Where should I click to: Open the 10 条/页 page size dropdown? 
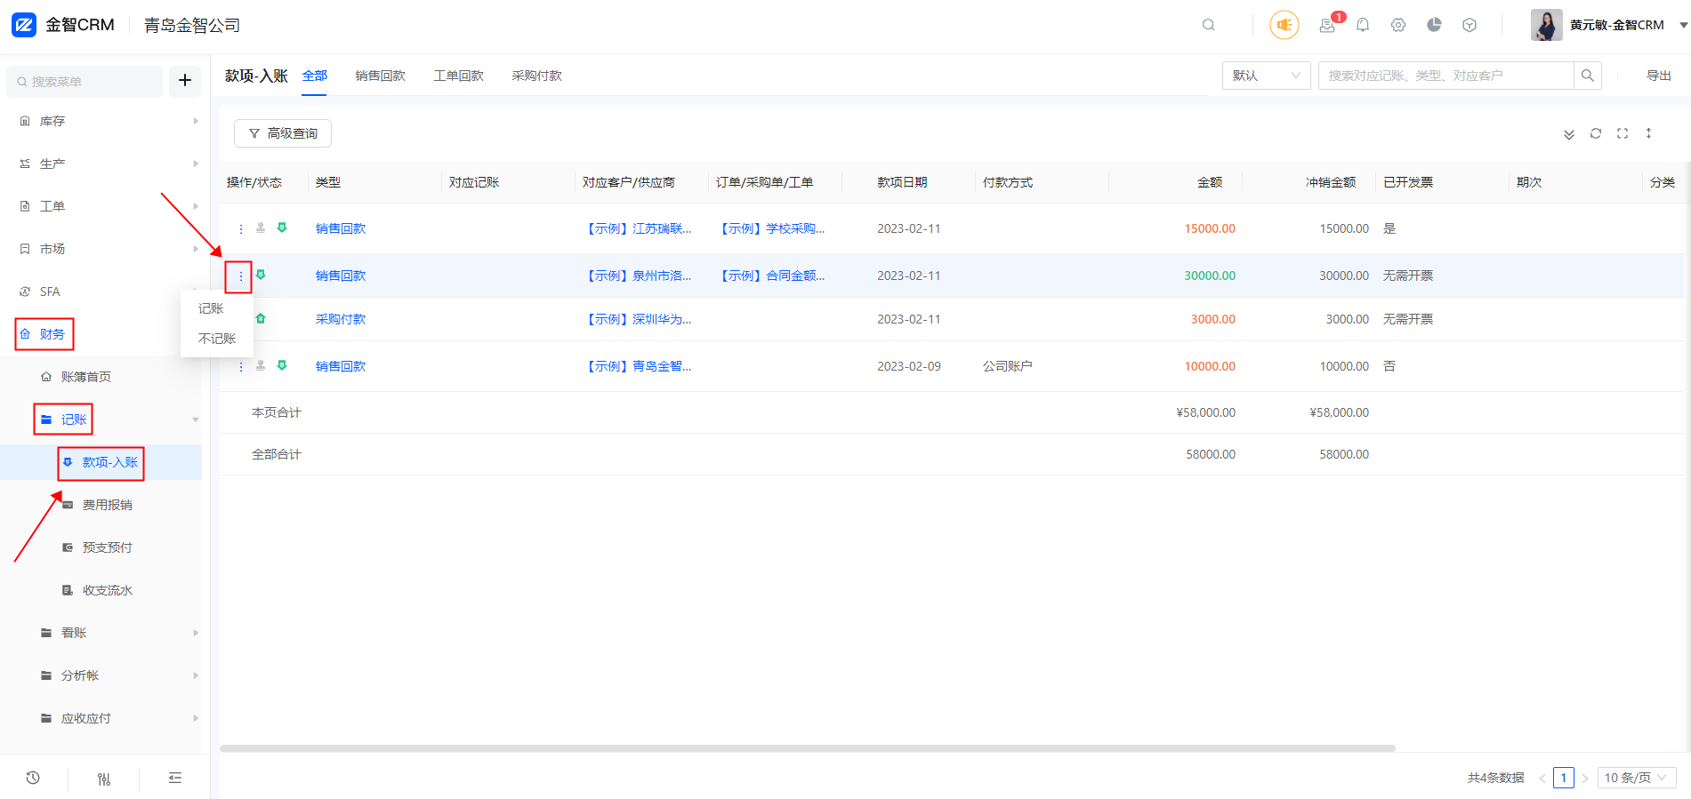(1637, 778)
